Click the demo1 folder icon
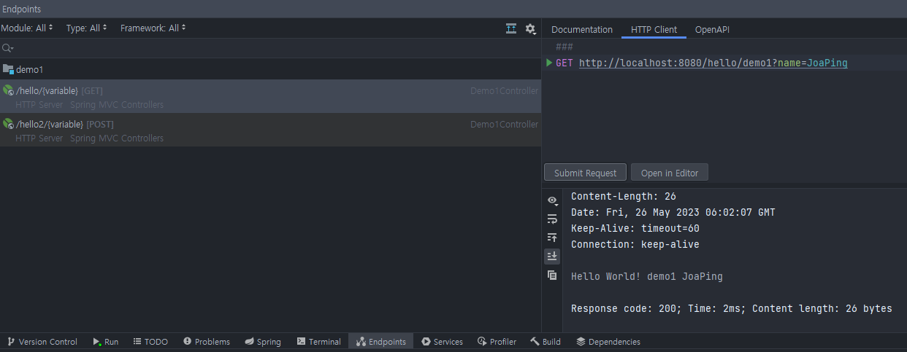Screen dimensions: 907x352 8,69
